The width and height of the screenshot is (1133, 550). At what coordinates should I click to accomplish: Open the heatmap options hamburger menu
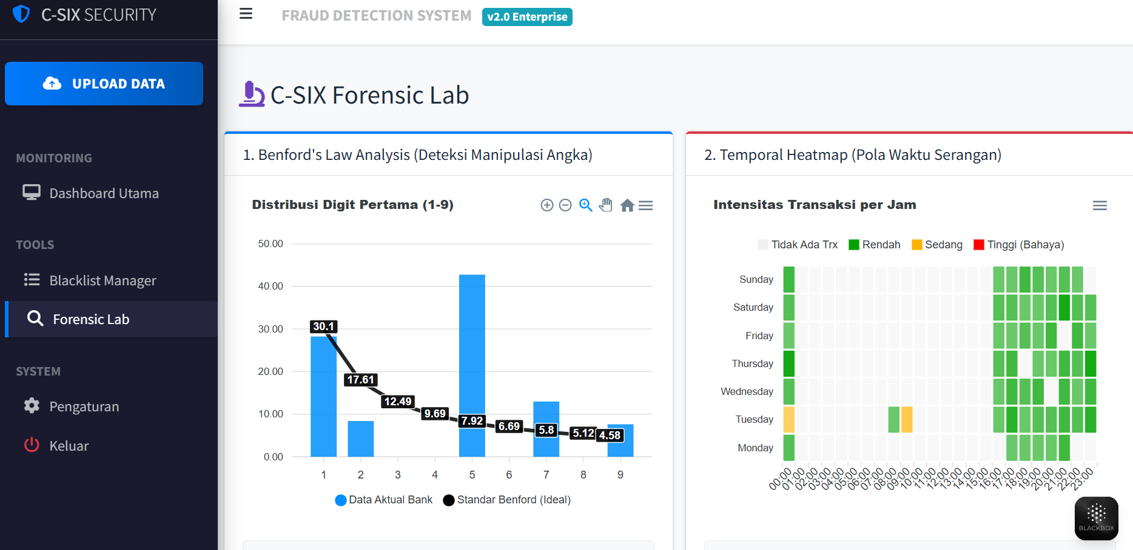(1100, 205)
